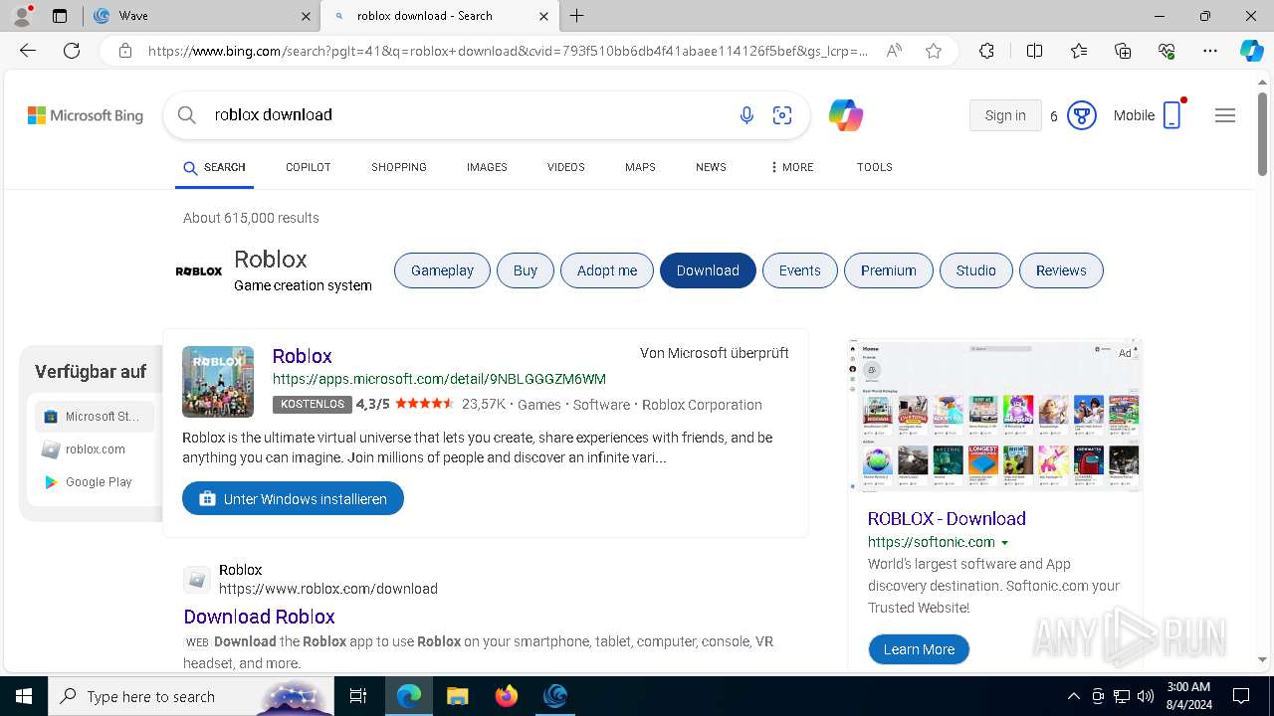Viewport: 1274px width, 716px height.
Task: Start voice search with microphone icon
Action: tap(746, 115)
